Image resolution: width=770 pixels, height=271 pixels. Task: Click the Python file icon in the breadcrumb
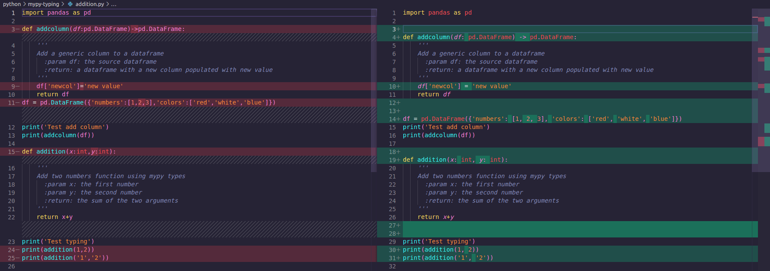click(x=70, y=4)
